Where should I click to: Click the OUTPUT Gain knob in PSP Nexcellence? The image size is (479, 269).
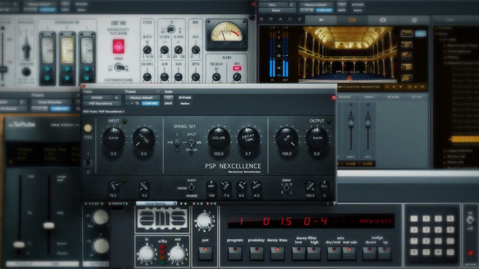tap(317, 138)
